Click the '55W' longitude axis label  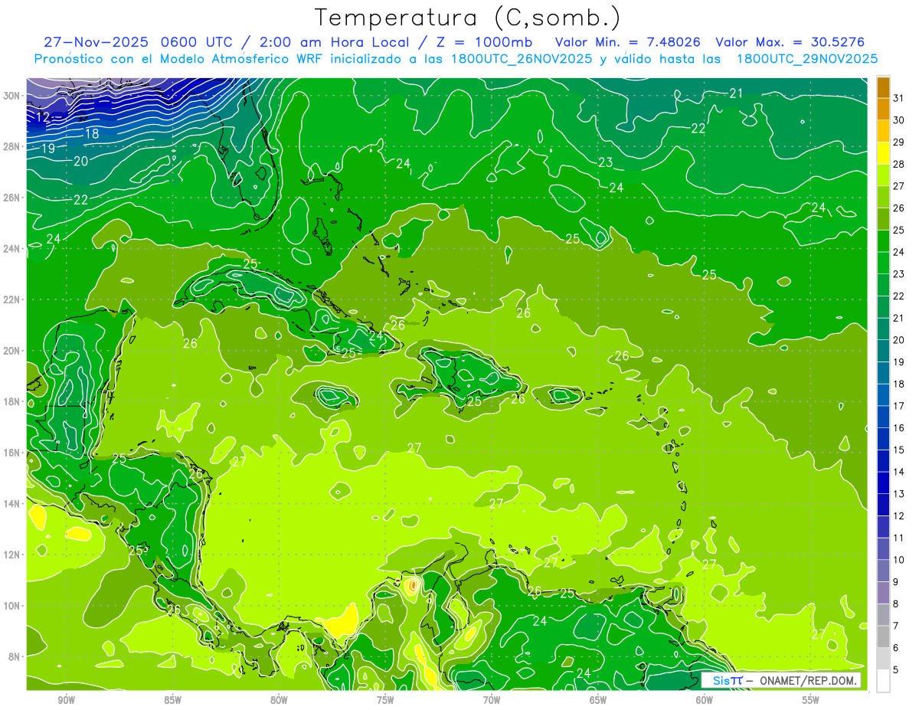point(811,701)
